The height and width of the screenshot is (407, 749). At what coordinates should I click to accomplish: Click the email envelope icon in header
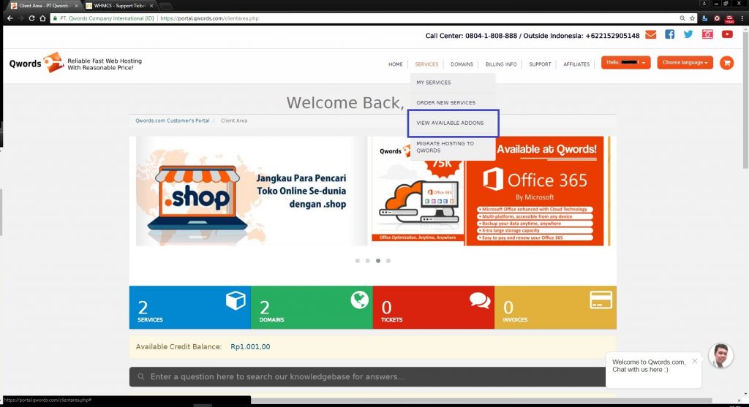(x=650, y=34)
